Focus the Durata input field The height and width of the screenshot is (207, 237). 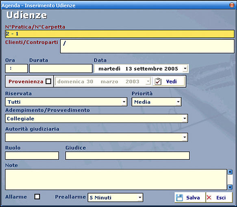pyautogui.click(x=61, y=69)
